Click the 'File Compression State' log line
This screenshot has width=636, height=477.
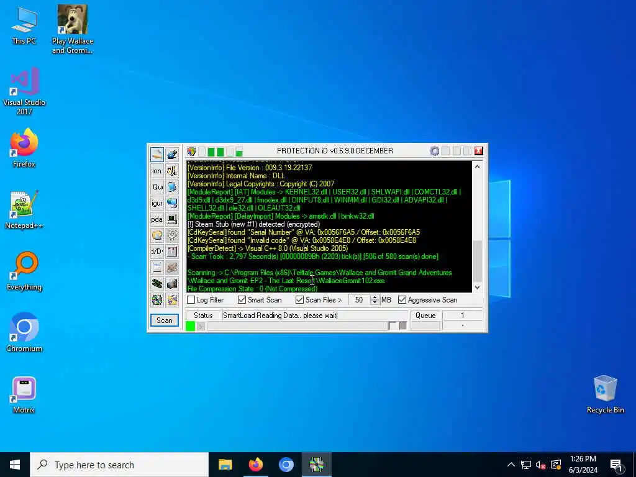(x=252, y=288)
